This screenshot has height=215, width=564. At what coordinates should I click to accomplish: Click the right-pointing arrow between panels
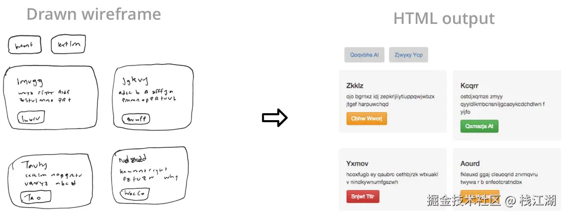pyautogui.click(x=275, y=118)
